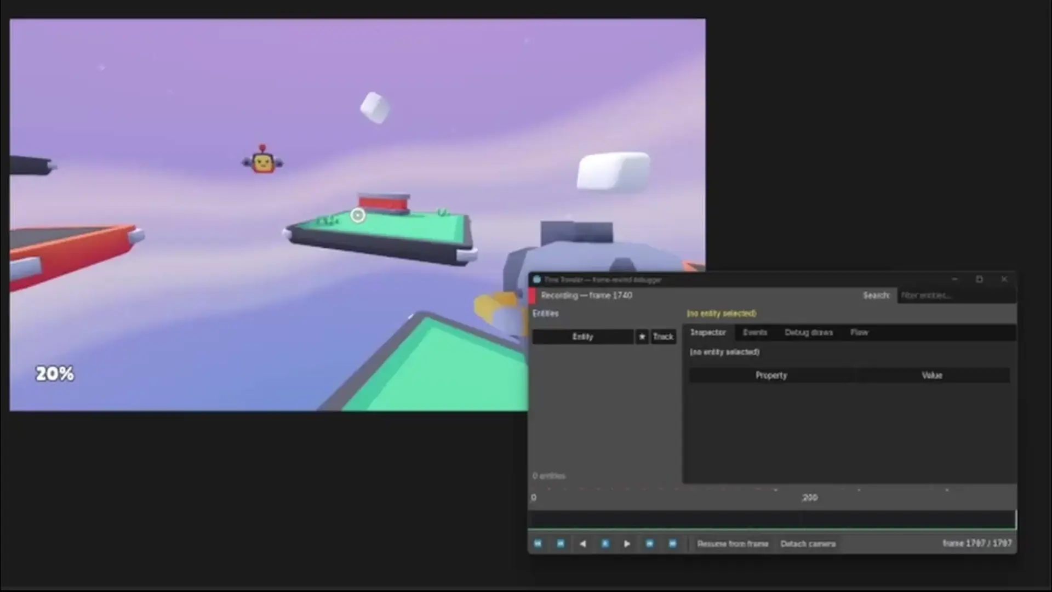Click the Track column header
This screenshot has width=1052, height=592.
pos(663,337)
